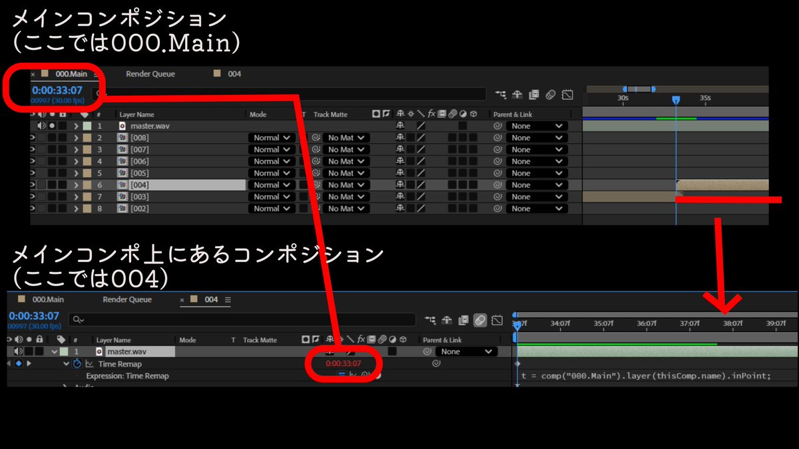Expand layer 6 [004] properties
Screen dimensions: 799x449
pyautogui.click(x=76, y=185)
